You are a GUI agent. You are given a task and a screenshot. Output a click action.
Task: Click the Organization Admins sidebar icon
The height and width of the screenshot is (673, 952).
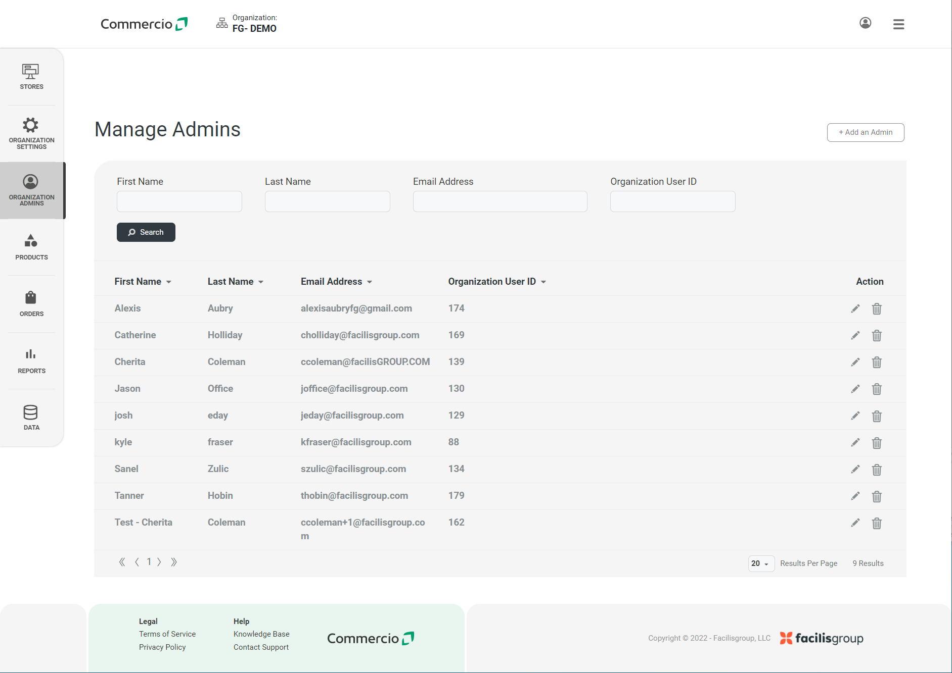[x=31, y=182]
